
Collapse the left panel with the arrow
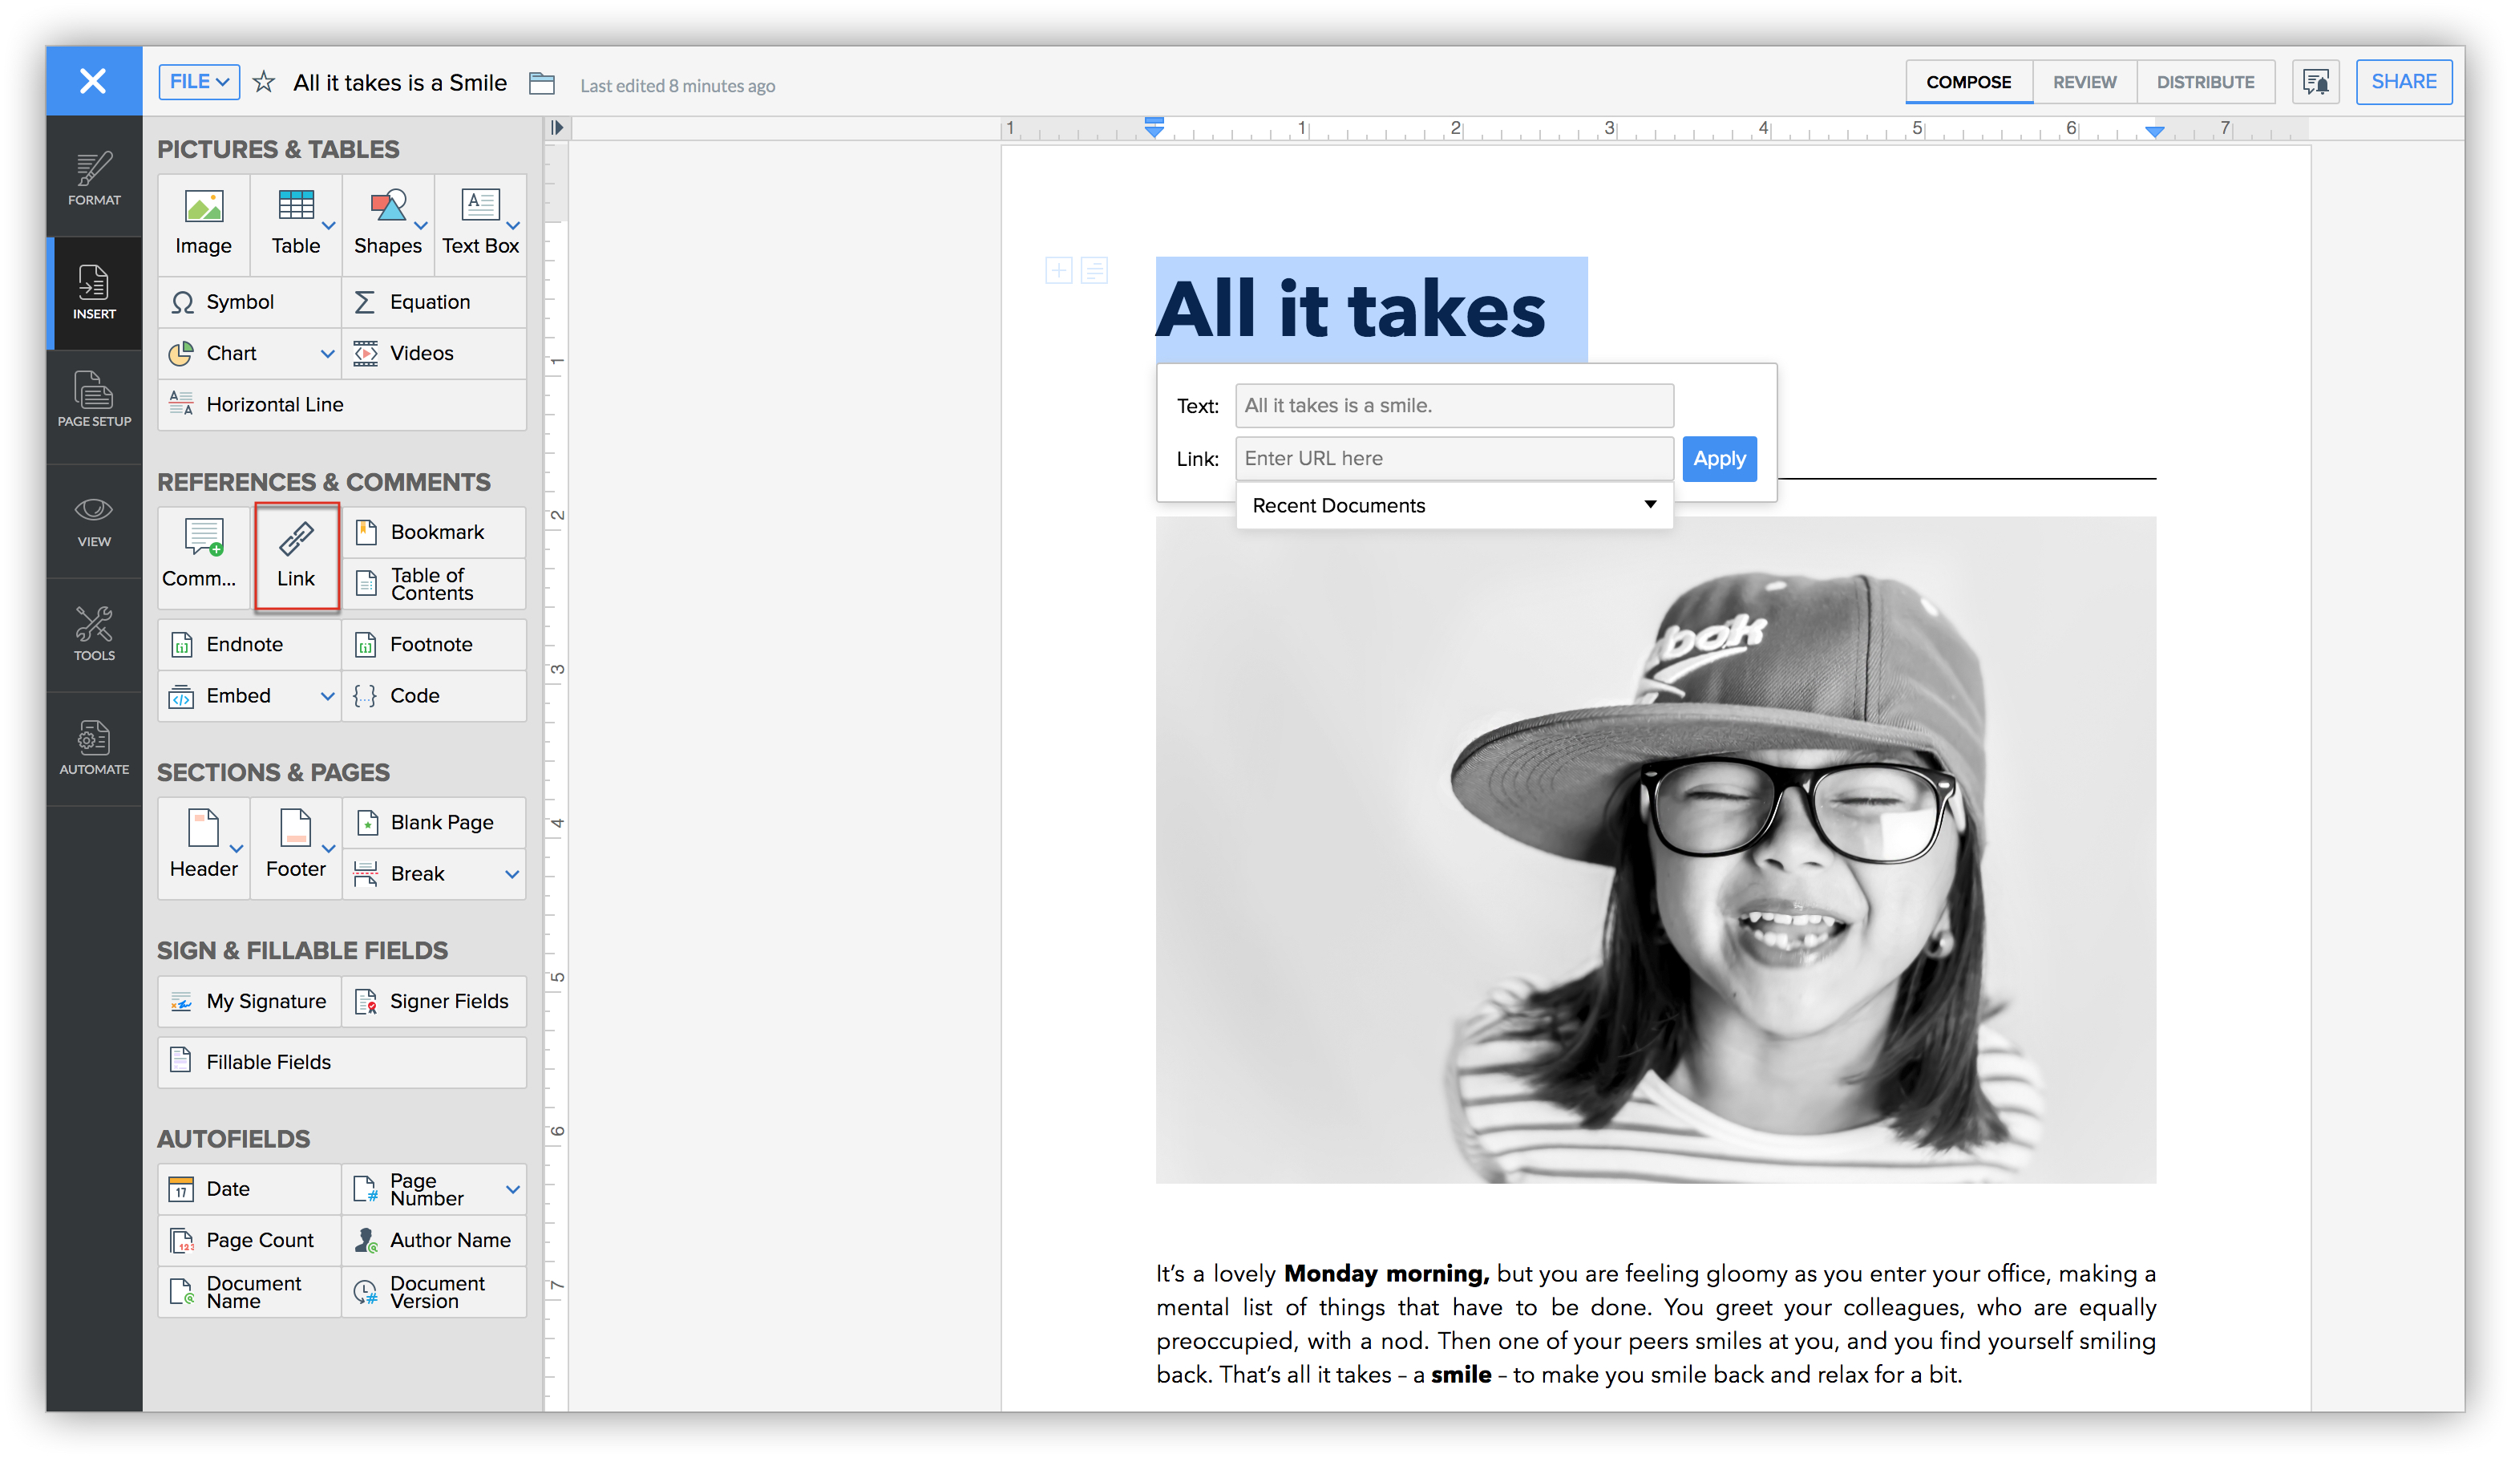coord(557,128)
